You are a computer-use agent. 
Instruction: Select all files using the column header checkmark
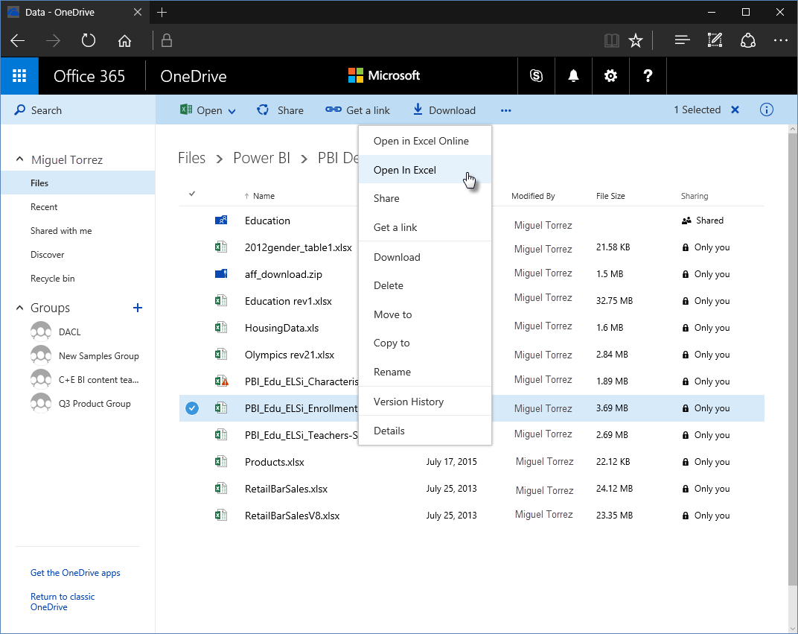tap(192, 195)
